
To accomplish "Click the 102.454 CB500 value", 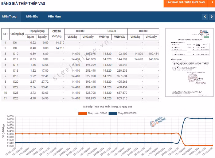I will (x=154, y=54).
